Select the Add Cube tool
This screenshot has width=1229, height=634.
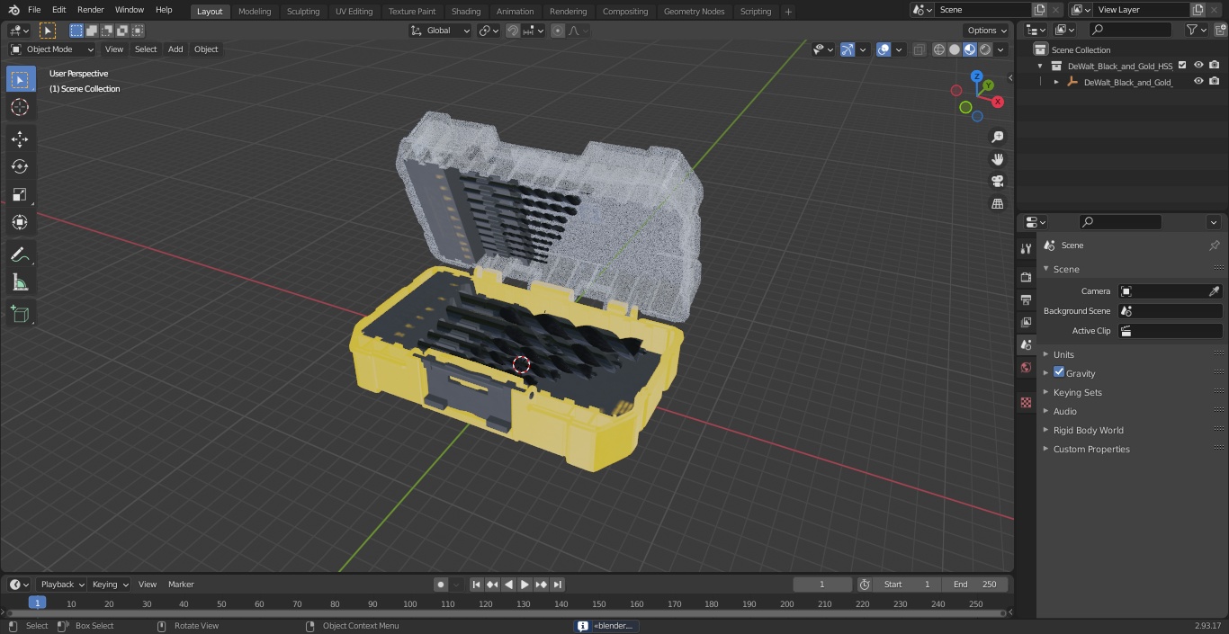click(20, 315)
